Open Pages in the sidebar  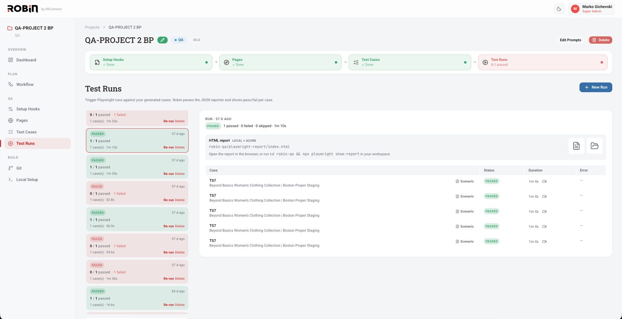click(38, 120)
